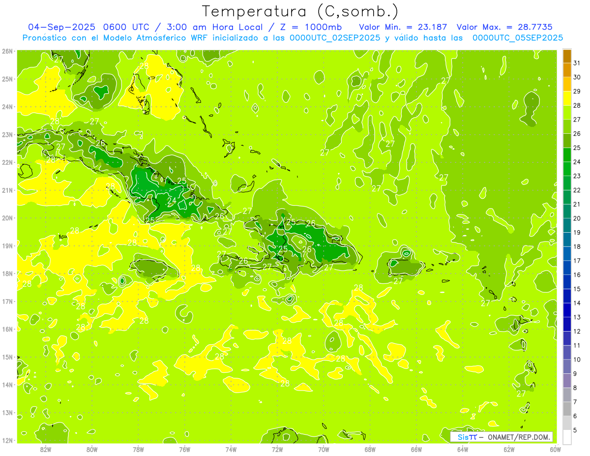Click the 82W longitude axis label
The height and width of the screenshot is (456, 590).
46,449
